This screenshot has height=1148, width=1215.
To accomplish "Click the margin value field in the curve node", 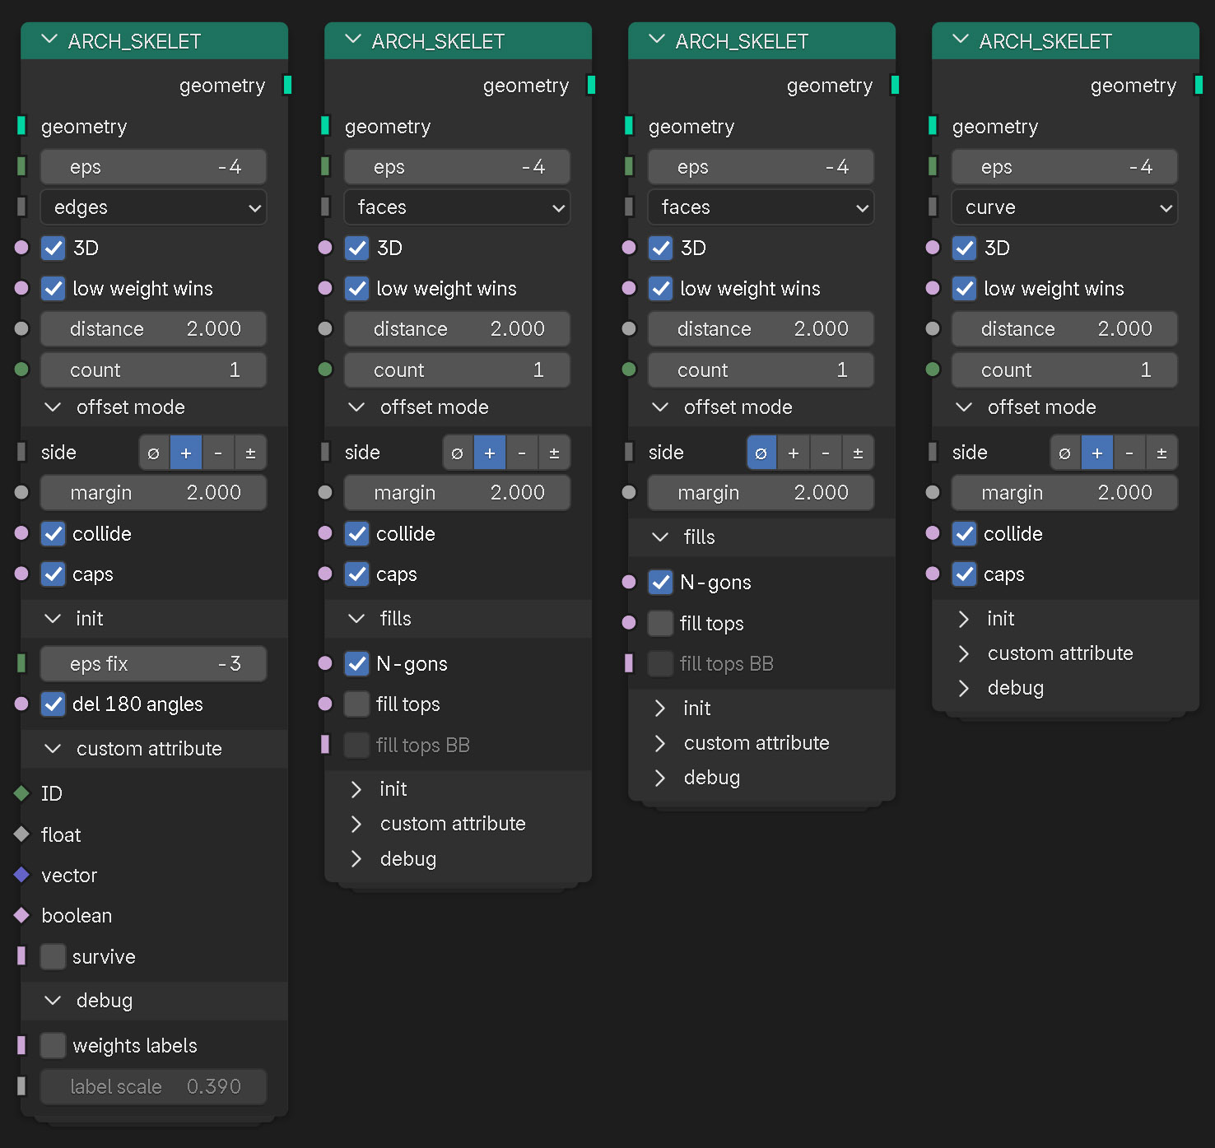I will pyautogui.click(x=1064, y=492).
